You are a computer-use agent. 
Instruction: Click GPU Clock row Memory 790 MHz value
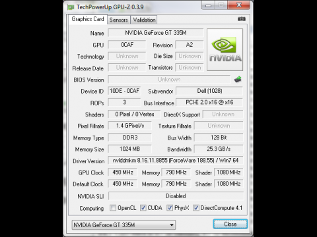pyautogui.click(x=176, y=172)
